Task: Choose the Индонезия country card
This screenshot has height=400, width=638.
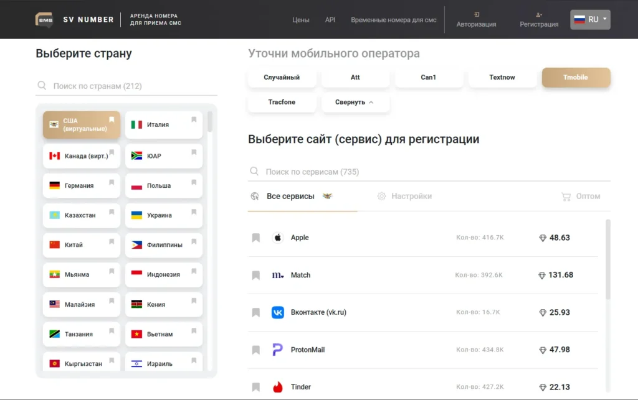Action: pyautogui.click(x=164, y=274)
